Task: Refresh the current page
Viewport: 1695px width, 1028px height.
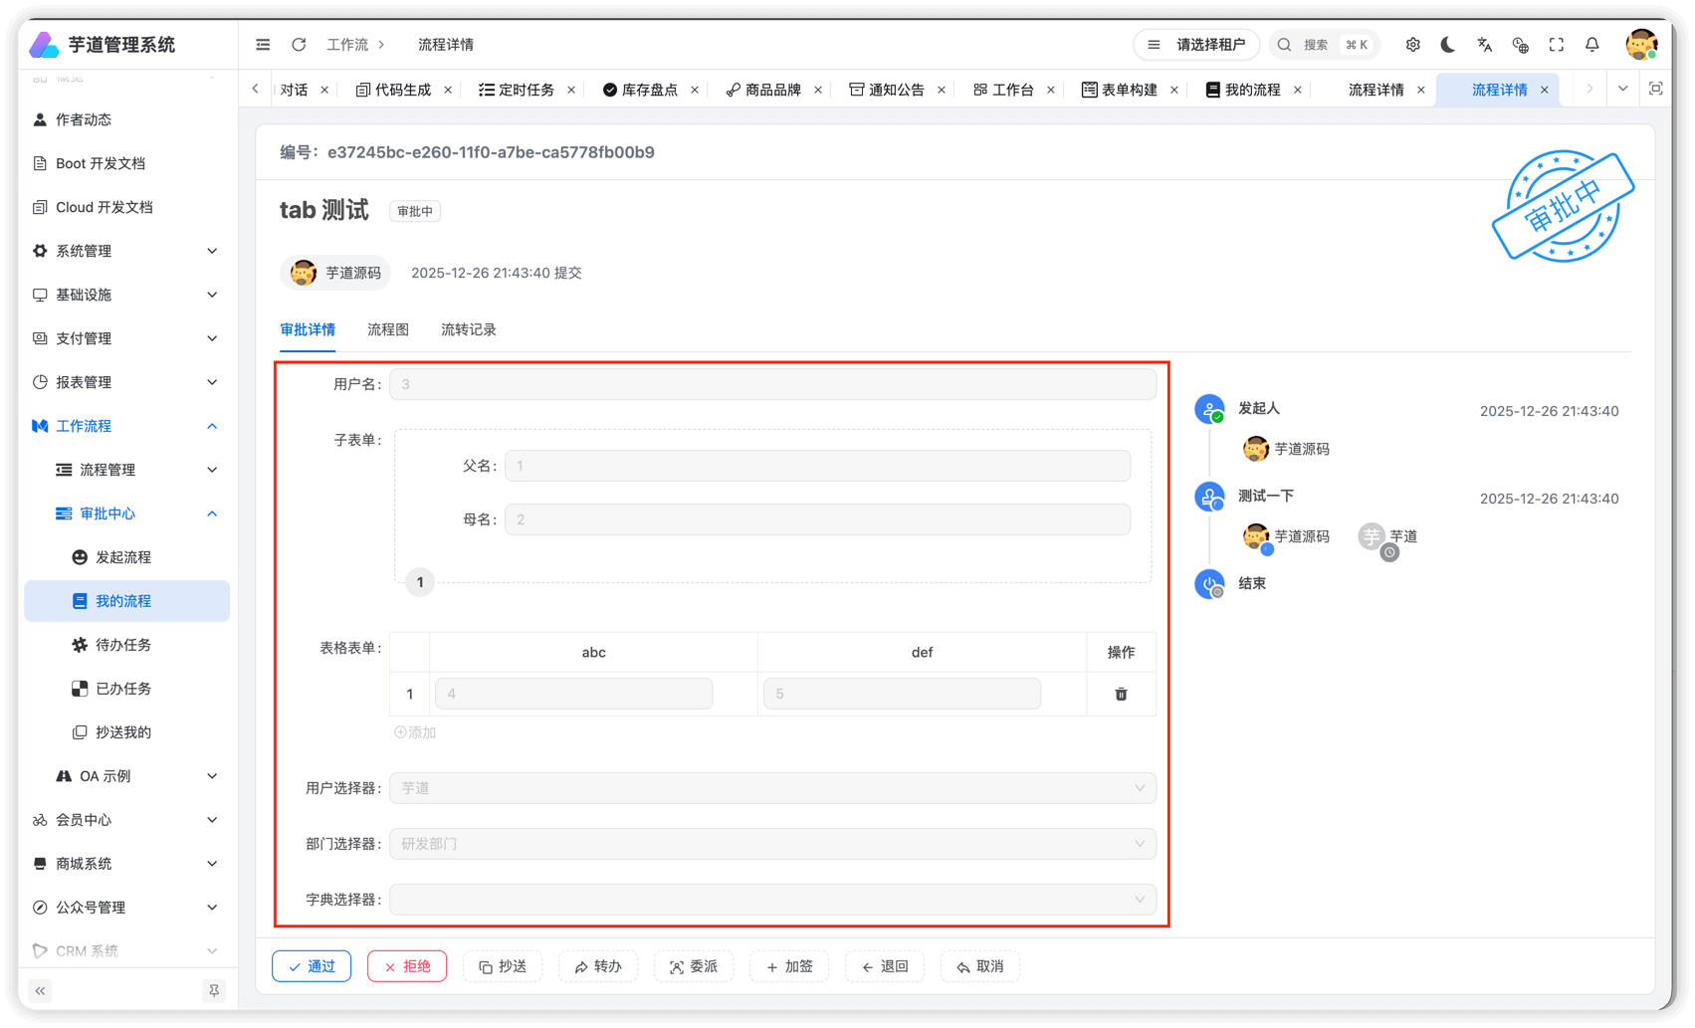Action: [299, 44]
